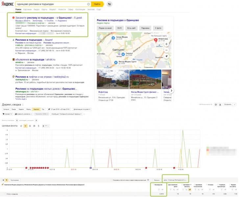The height and width of the screenshot is (197, 239).
Task: Add a people condition with the plus icon
Action: coord(36,120)
